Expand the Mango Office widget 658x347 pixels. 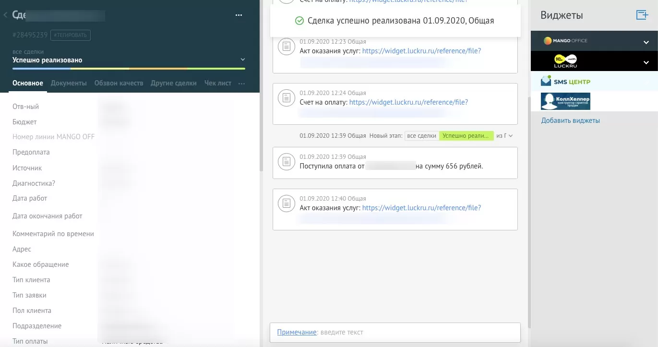(646, 42)
